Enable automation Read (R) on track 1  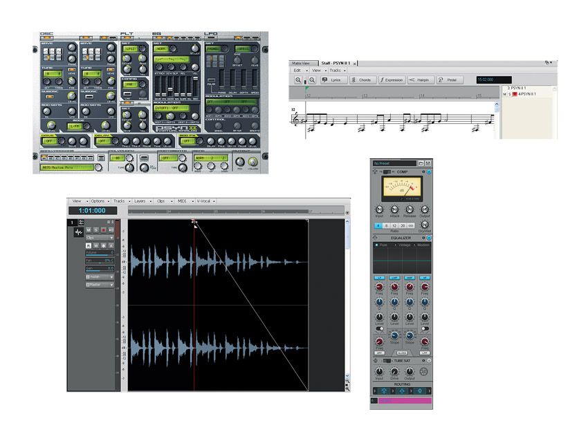point(89,246)
